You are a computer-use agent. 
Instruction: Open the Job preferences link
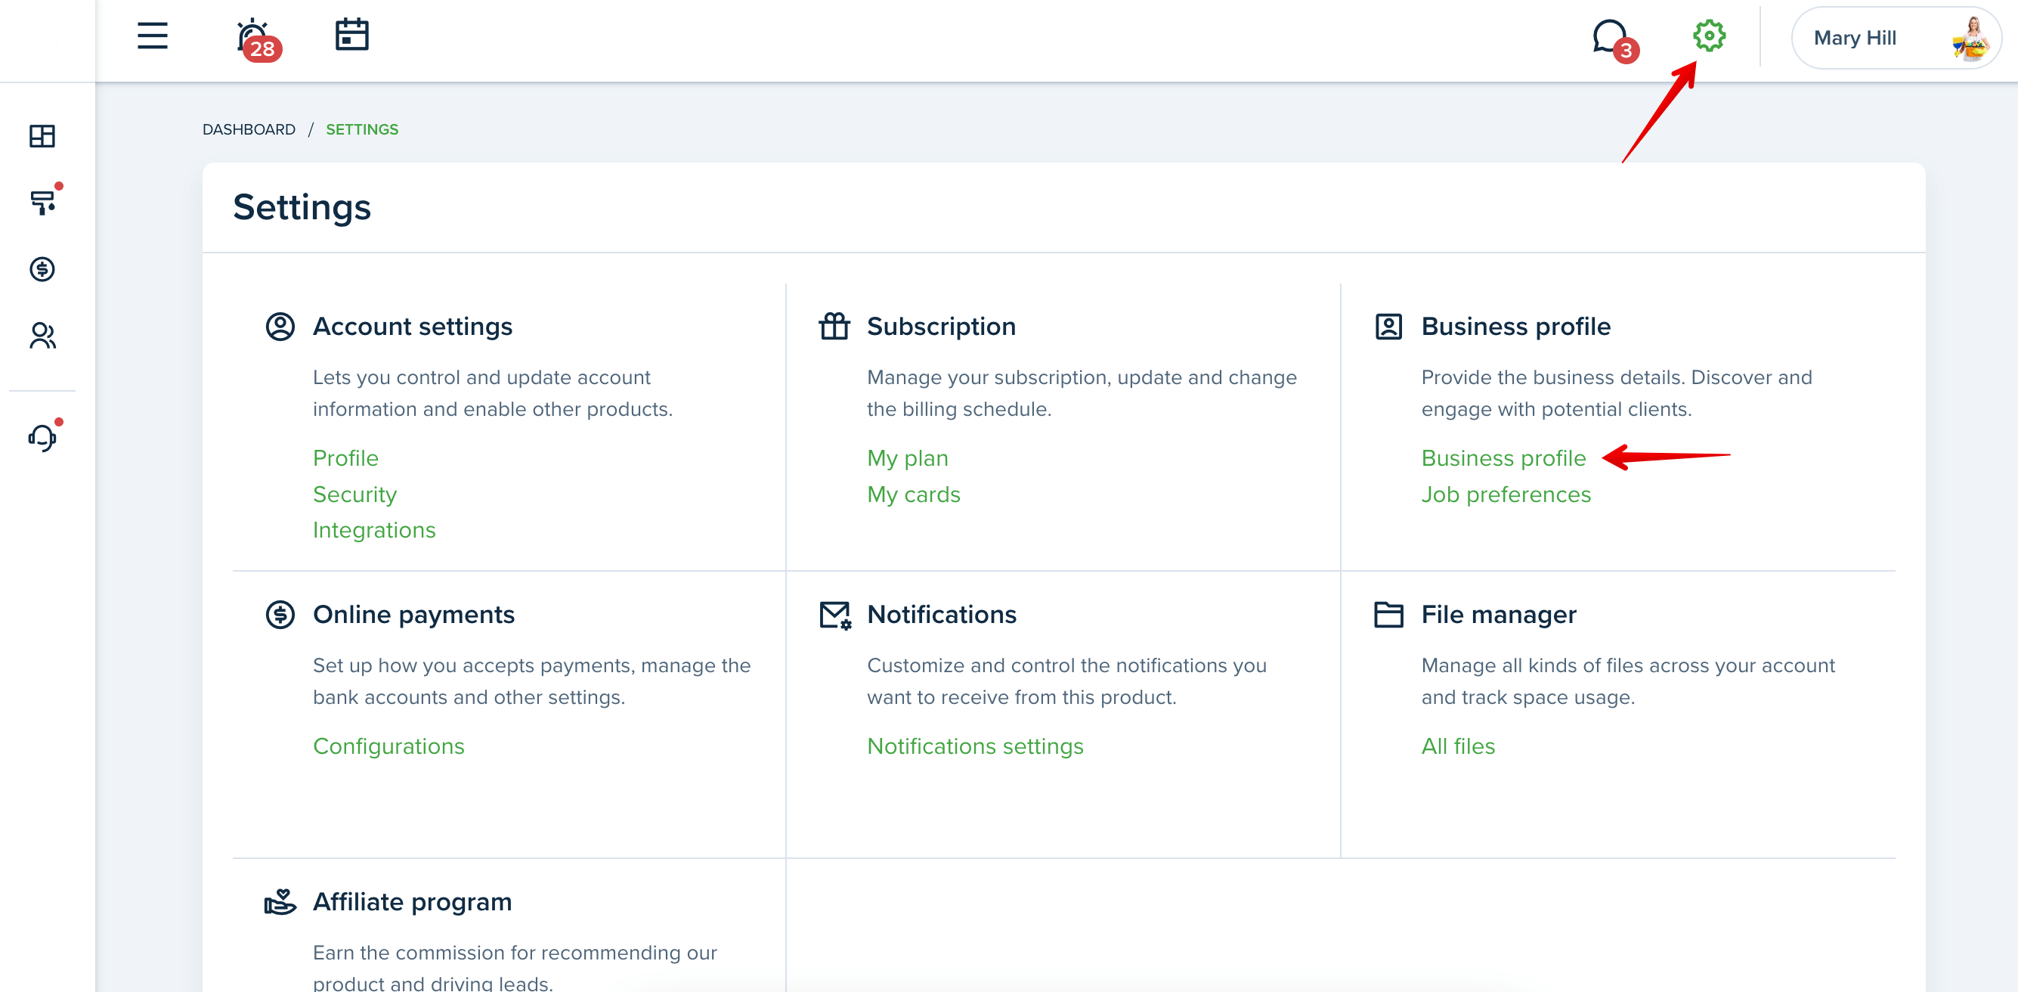(1506, 494)
